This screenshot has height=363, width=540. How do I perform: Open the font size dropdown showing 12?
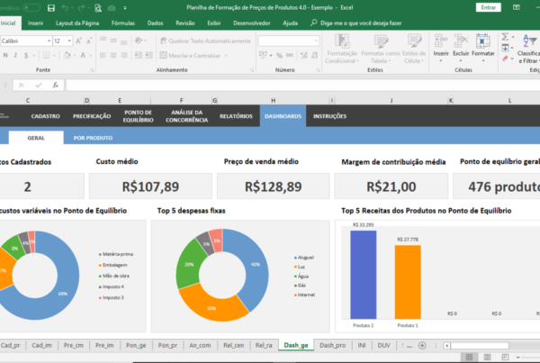(x=69, y=41)
